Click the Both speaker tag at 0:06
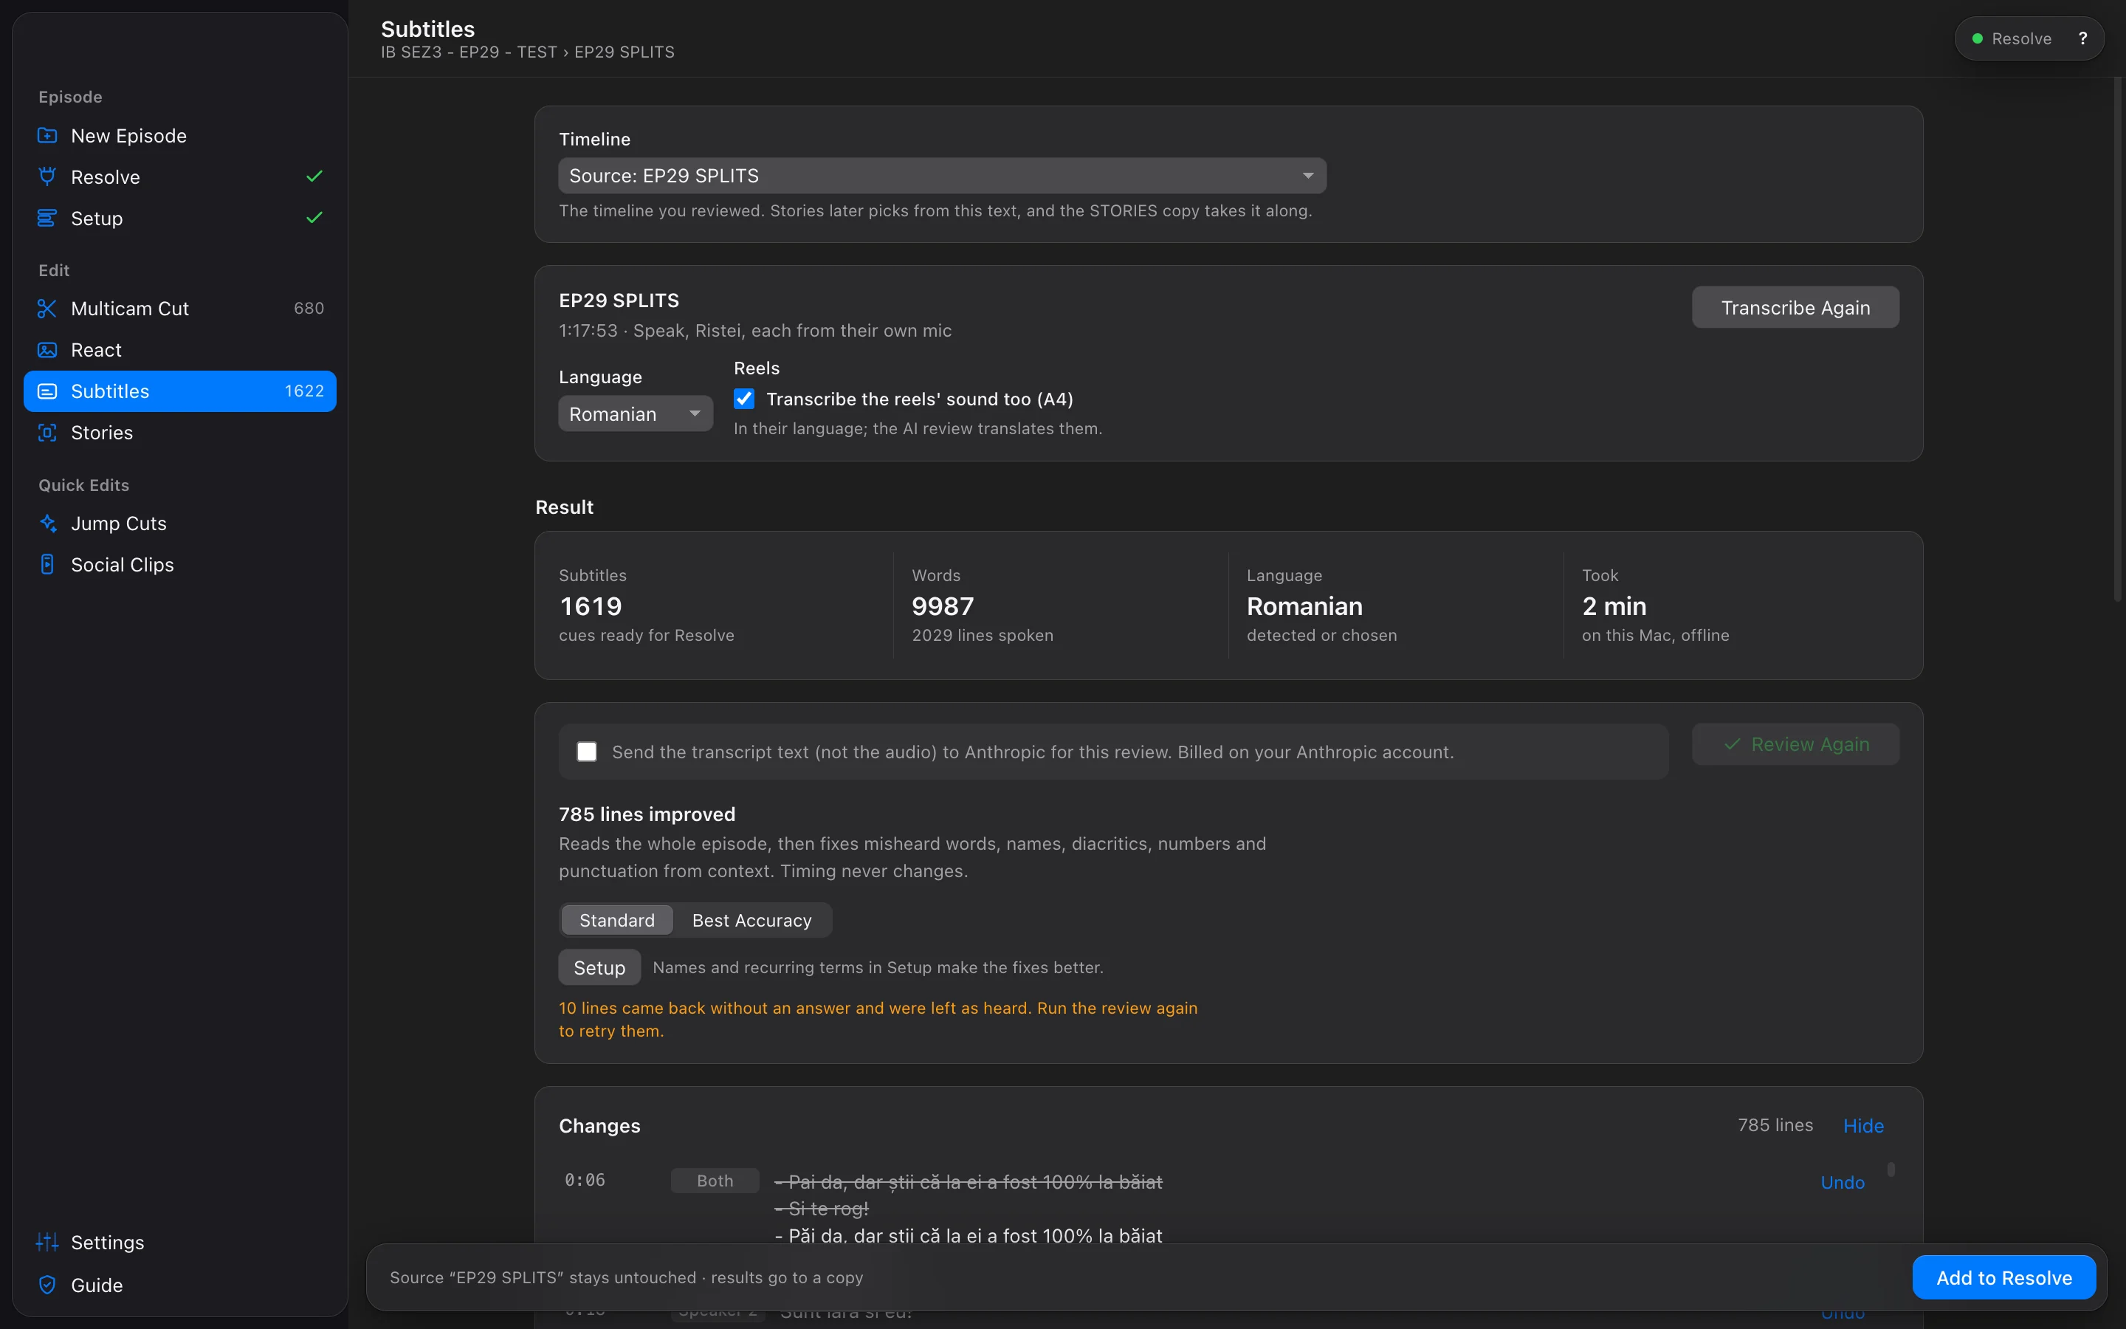 (x=715, y=1181)
